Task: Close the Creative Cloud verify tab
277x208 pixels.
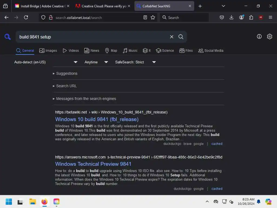Action: (129, 6)
